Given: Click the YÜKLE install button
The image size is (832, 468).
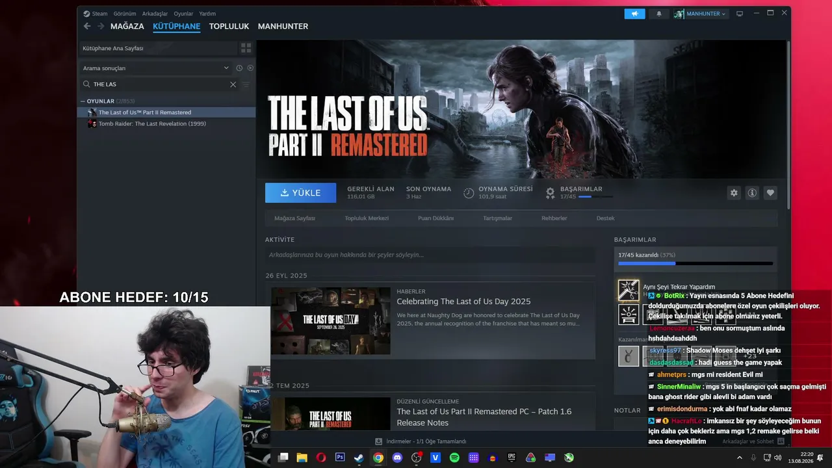Looking at the screenshot, I should point(300,193).
